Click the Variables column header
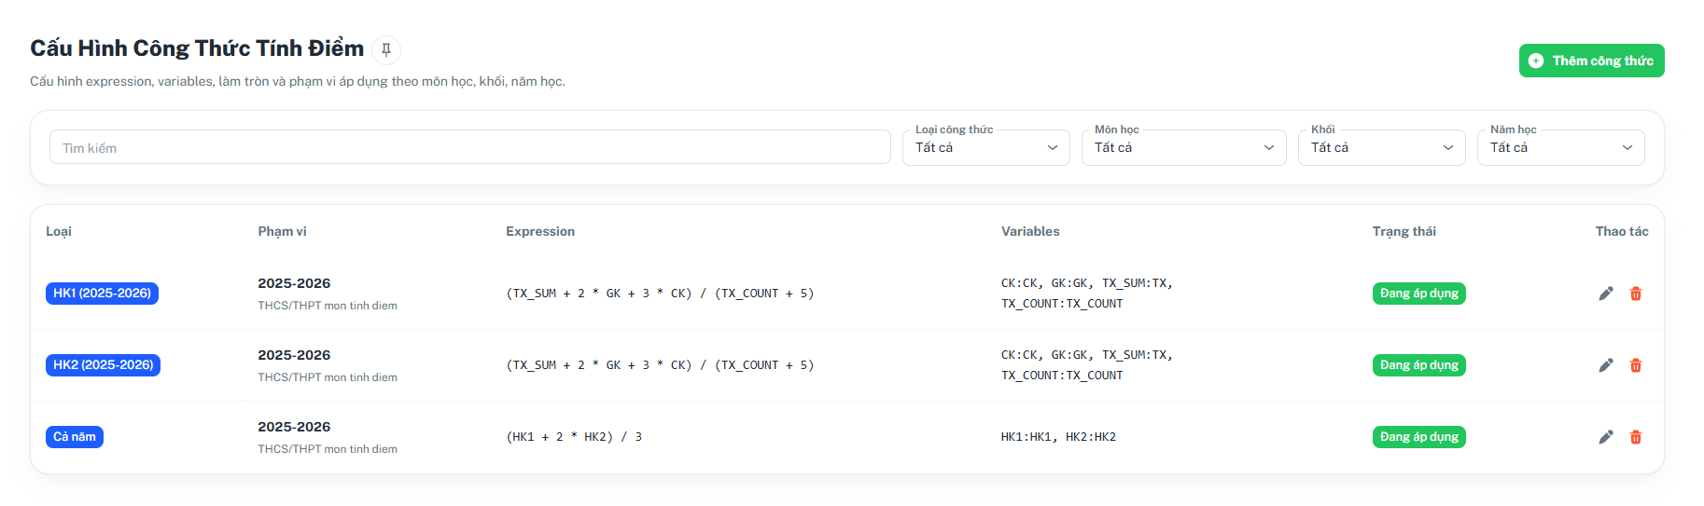Screen dimensions: 1704x506 tap(1030, 231)
